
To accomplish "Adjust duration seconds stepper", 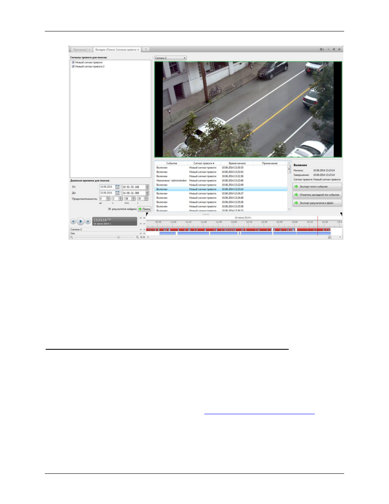I will pos(146,199).
